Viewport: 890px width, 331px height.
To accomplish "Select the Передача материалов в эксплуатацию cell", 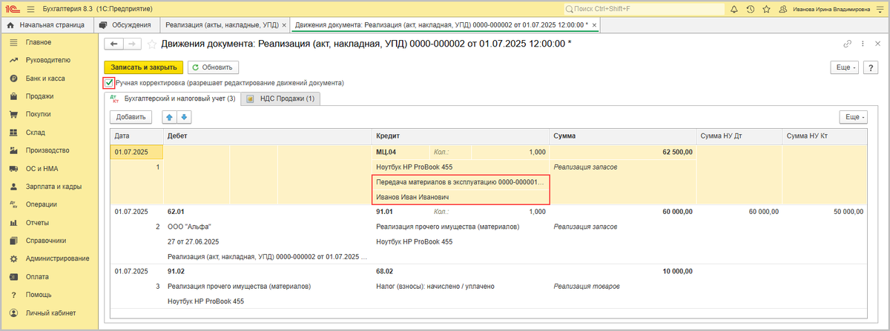I will (x=461, y=182).
